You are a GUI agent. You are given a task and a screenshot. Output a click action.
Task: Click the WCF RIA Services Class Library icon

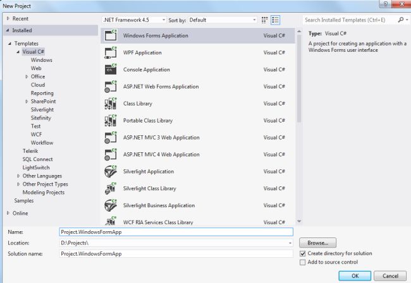[x=111, y=221]
